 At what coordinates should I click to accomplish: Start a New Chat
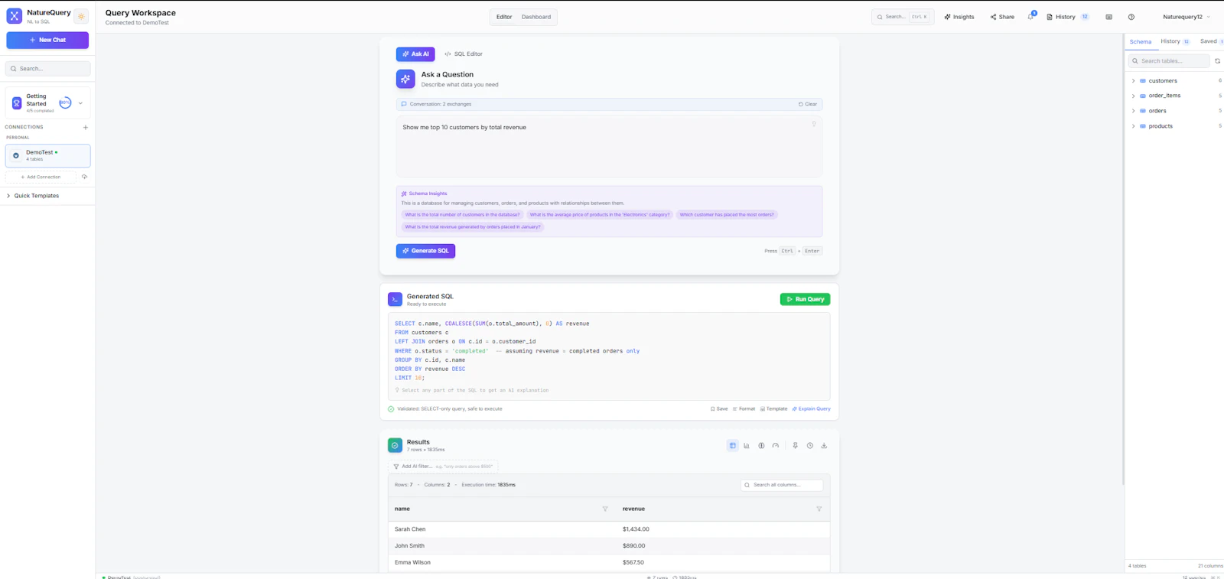click(x=47, y=40)
